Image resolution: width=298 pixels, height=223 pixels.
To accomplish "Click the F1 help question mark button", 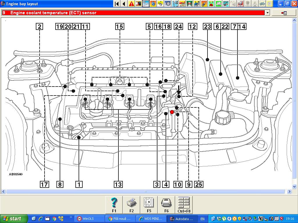I will (x=114, y=205).
